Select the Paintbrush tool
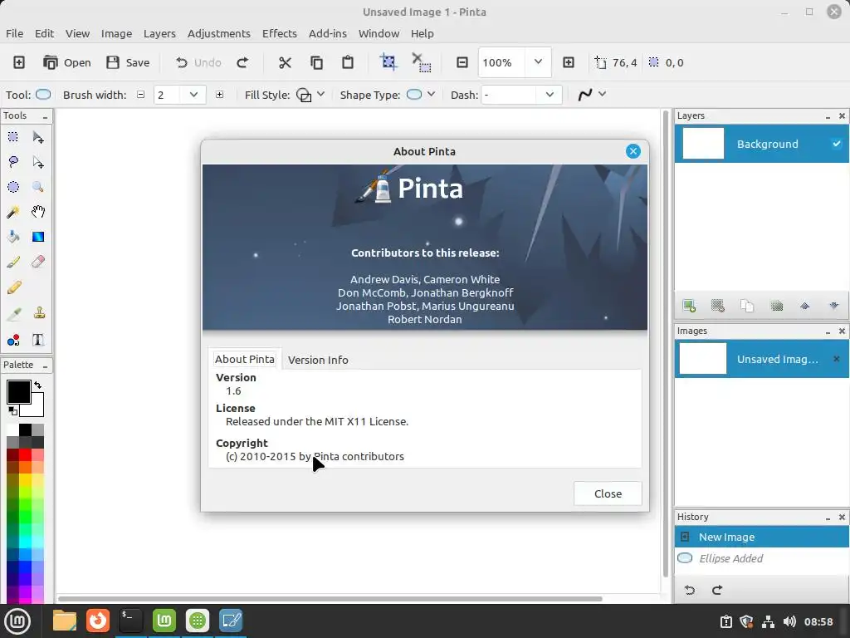Screen dimensions: 850x638 pyautogui.click(x=13, y=262)
